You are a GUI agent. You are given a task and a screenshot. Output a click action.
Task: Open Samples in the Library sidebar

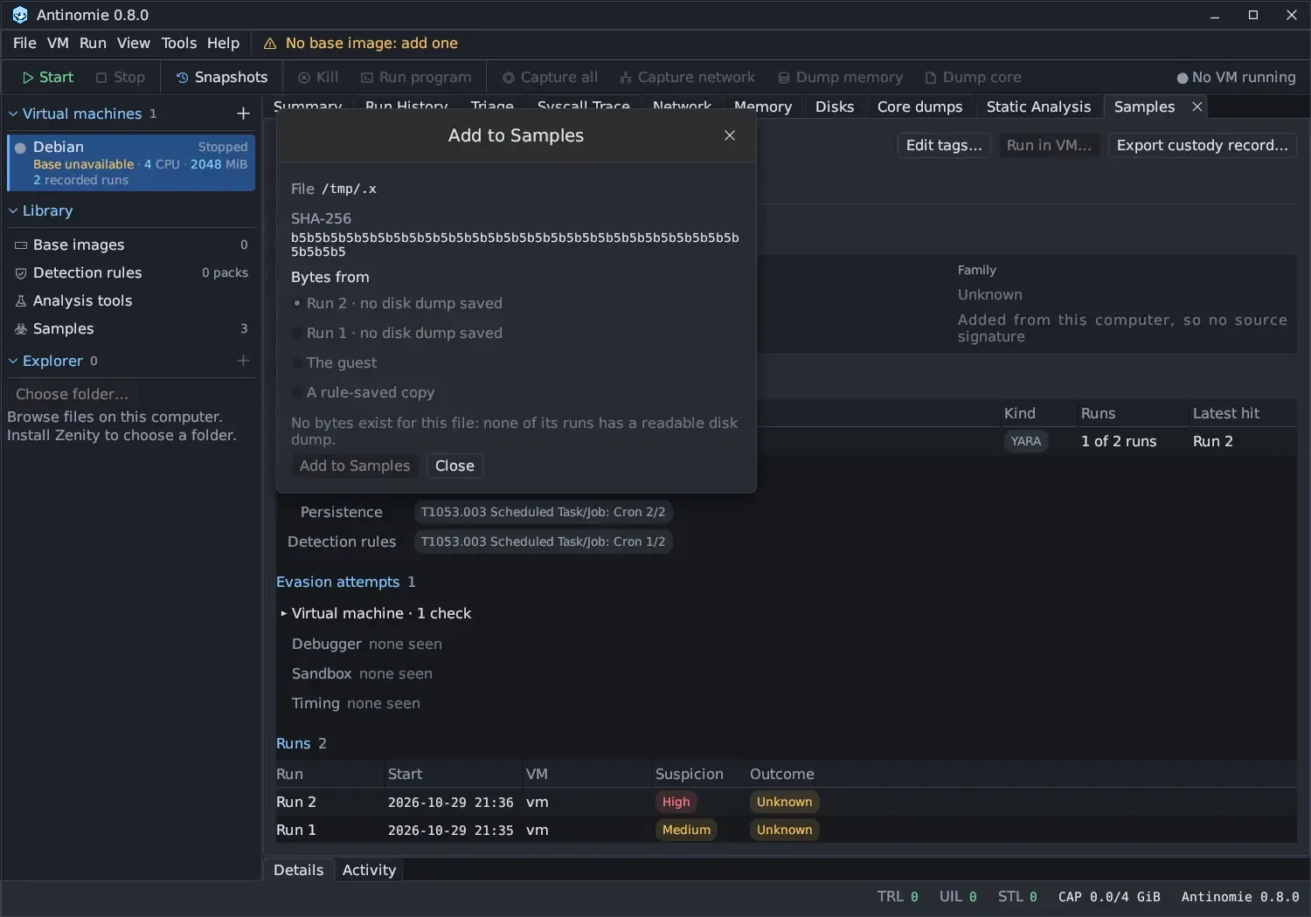tap(131, 329)
